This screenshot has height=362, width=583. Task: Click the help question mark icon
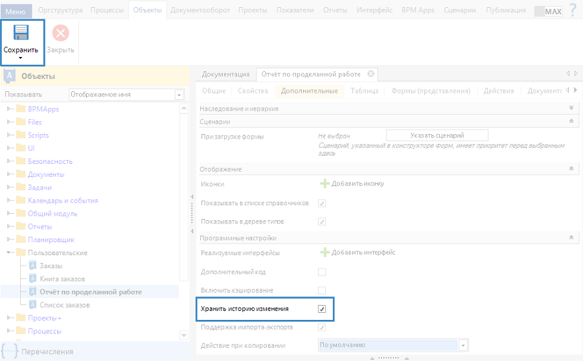(573, 10)
